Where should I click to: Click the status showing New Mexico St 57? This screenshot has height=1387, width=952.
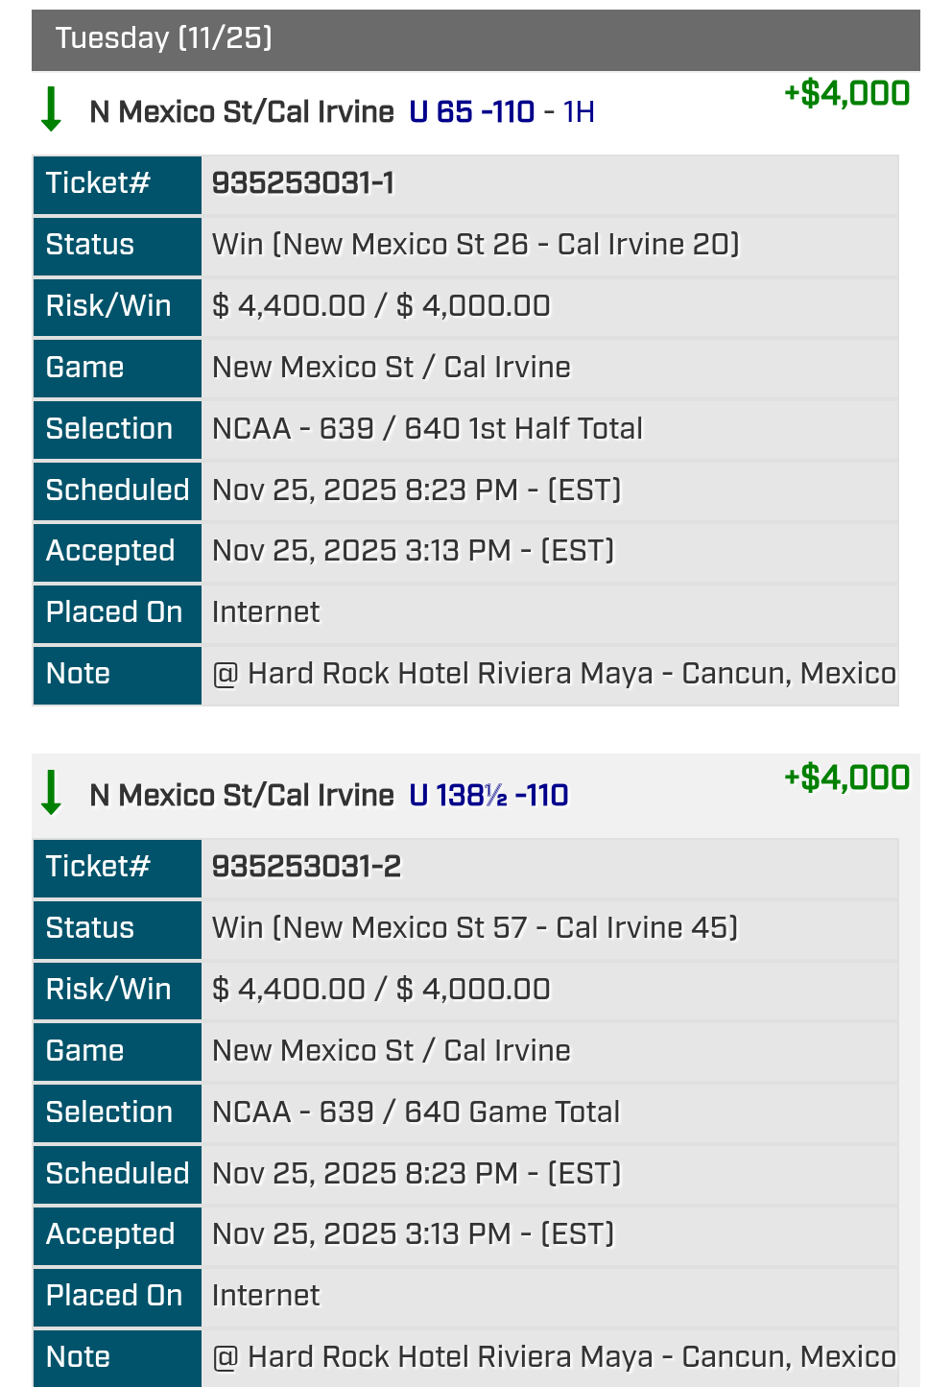(474, 928)
